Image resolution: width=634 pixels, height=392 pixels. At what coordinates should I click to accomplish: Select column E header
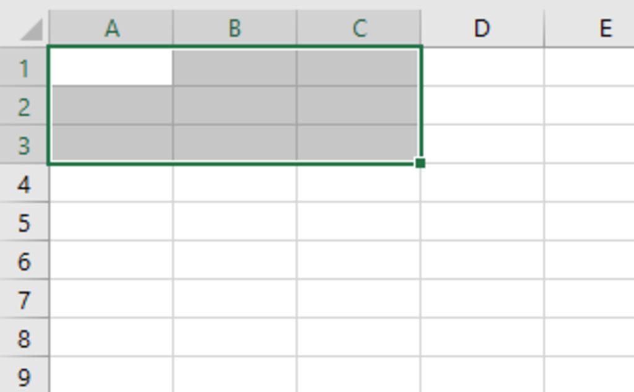589,28
